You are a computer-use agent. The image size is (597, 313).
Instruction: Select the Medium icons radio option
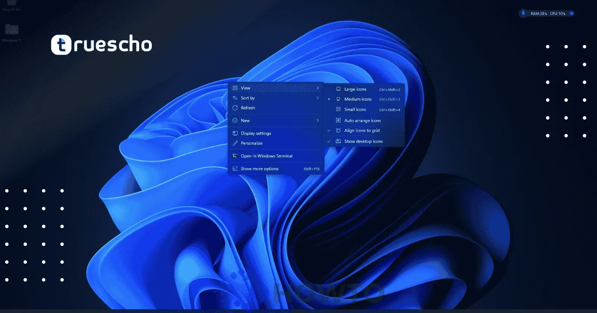point(357,99)
